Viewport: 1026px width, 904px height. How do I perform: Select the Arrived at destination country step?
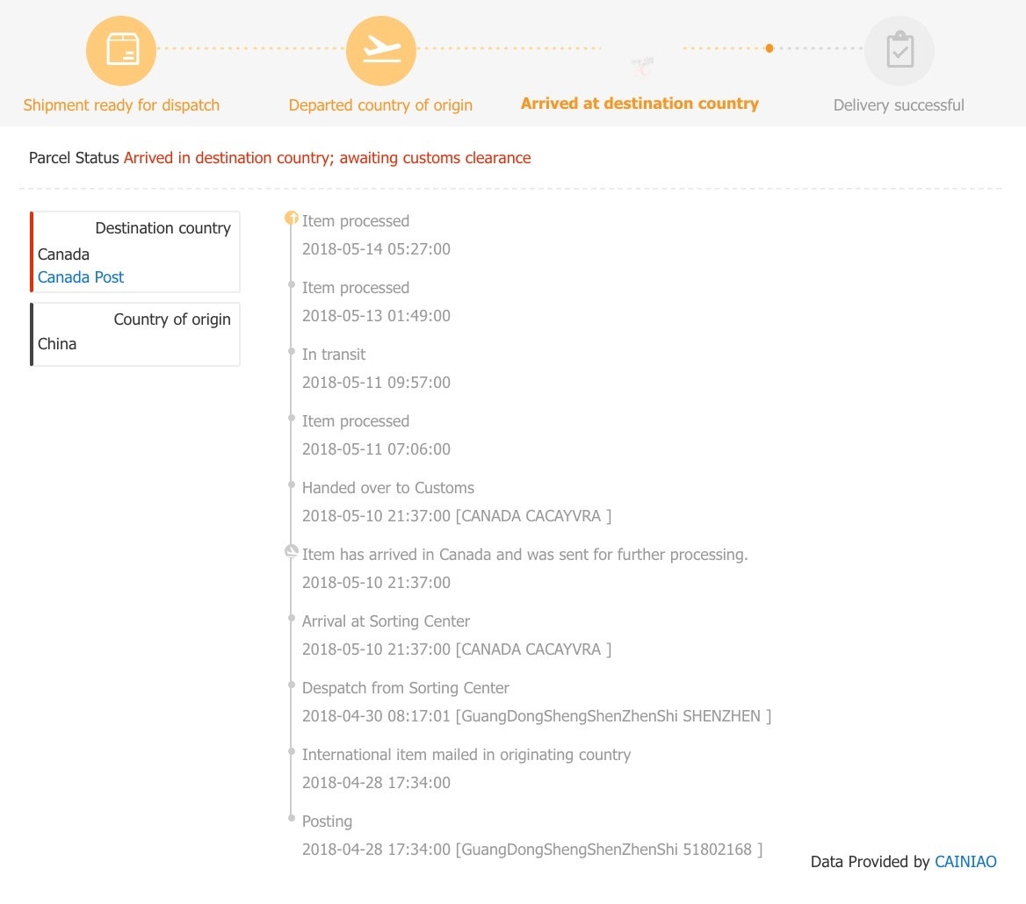point(639,104)
